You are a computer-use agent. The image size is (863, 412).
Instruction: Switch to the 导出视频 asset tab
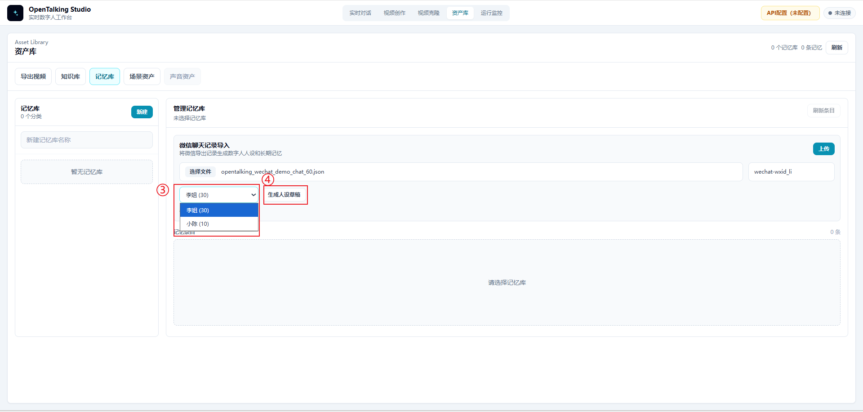point(33,76)
